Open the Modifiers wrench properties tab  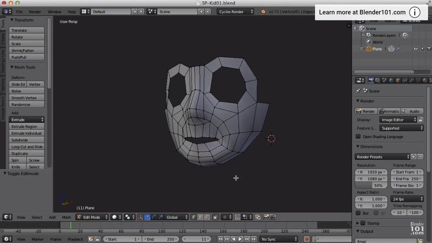pyautogui.click(x=411, y=80)
